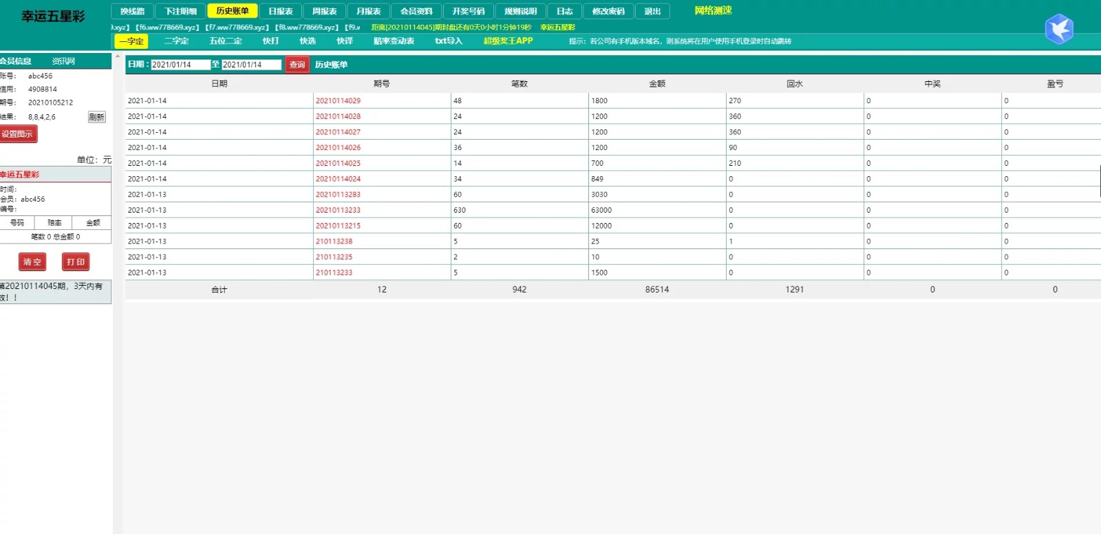The image size is (1101, 534).
Task: Click the red 打印 print button
Action: click(x=76, y=262)
